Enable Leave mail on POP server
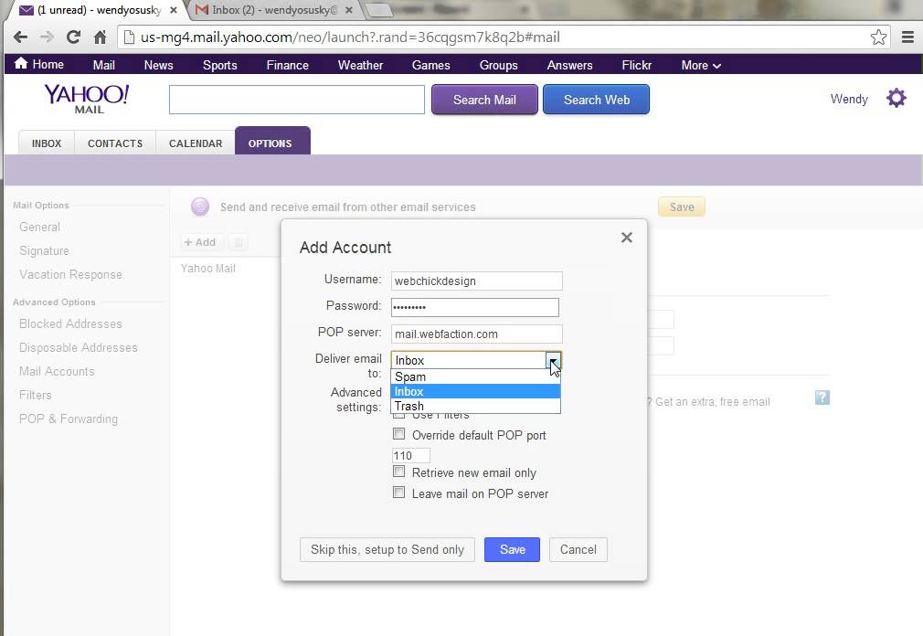 point(399,492)
